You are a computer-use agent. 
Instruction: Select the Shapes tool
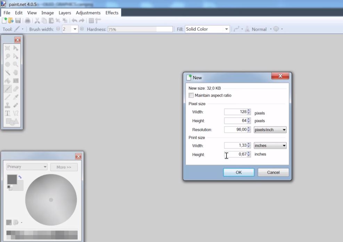12,122
